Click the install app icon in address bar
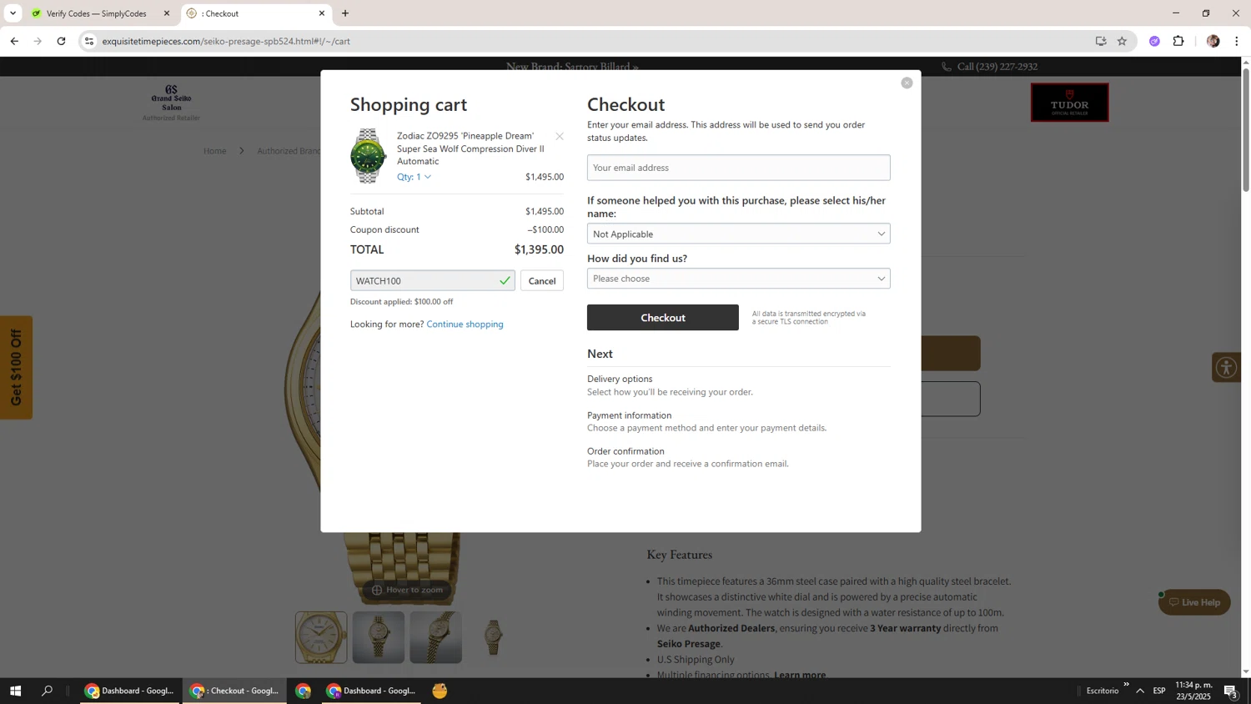 (x=1101, y=41)
